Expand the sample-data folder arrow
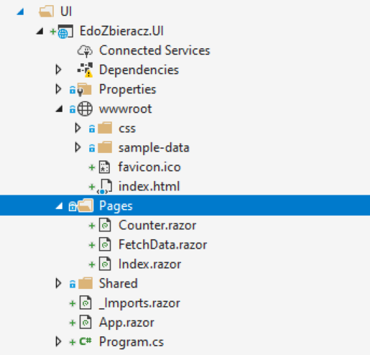The width and height of the screenshot is (370, 355). click(78, 147)
